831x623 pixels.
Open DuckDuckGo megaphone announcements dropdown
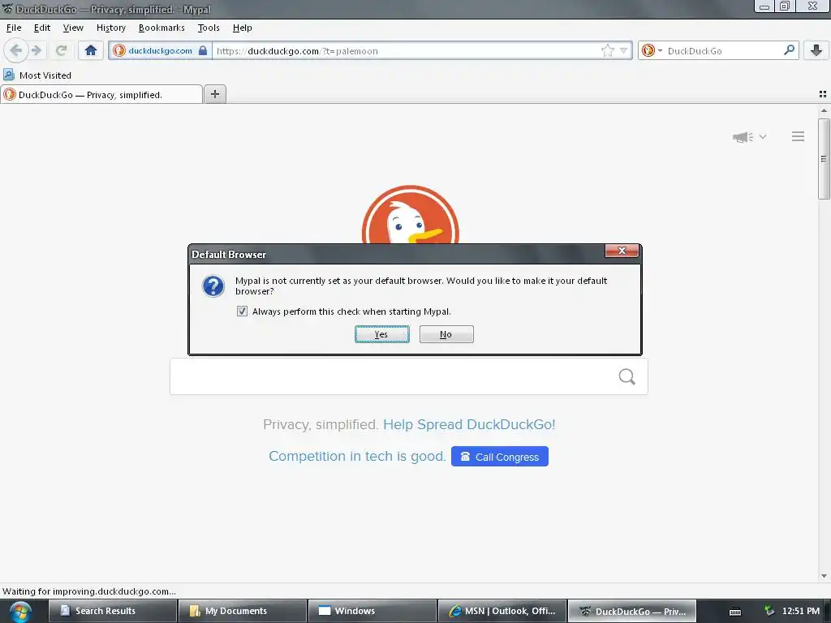749,136
